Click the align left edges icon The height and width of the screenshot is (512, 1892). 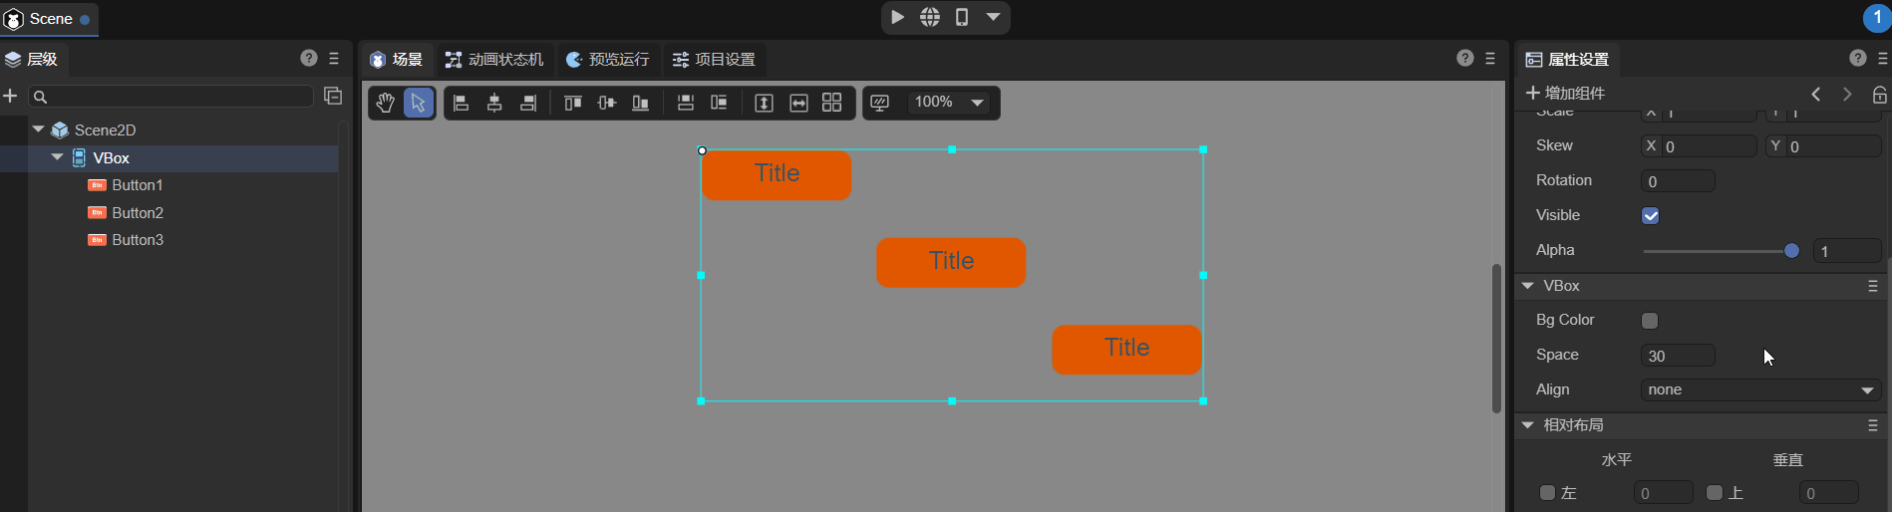(461, 103)
